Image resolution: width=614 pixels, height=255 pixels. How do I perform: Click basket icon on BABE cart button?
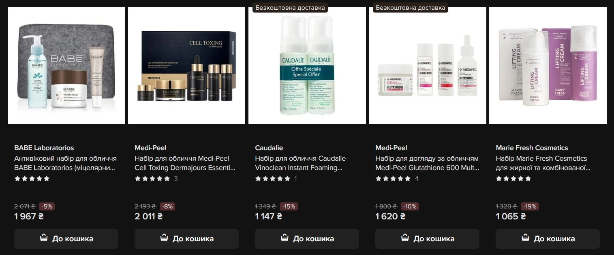44,238
